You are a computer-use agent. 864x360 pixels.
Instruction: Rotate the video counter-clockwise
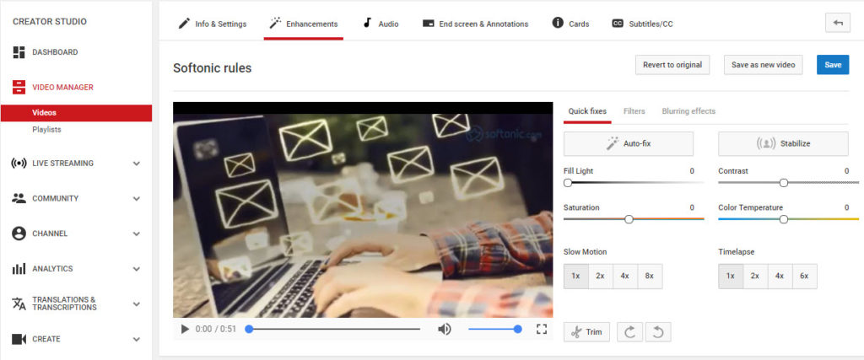[x=657, y=332]
